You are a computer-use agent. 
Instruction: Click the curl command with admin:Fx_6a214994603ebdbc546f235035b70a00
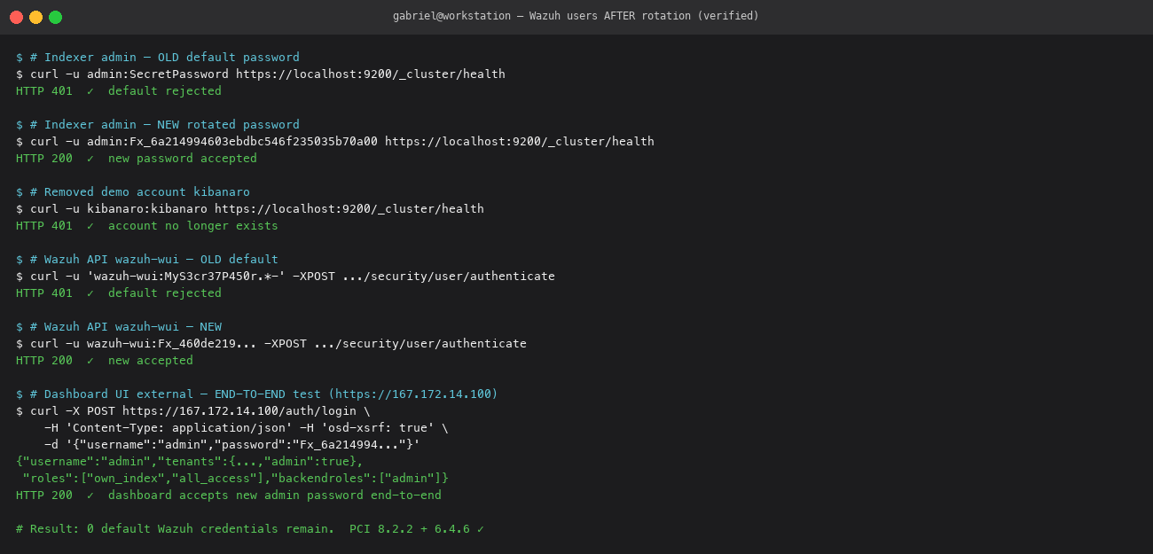pyautogui.click(x=335, y=142)
